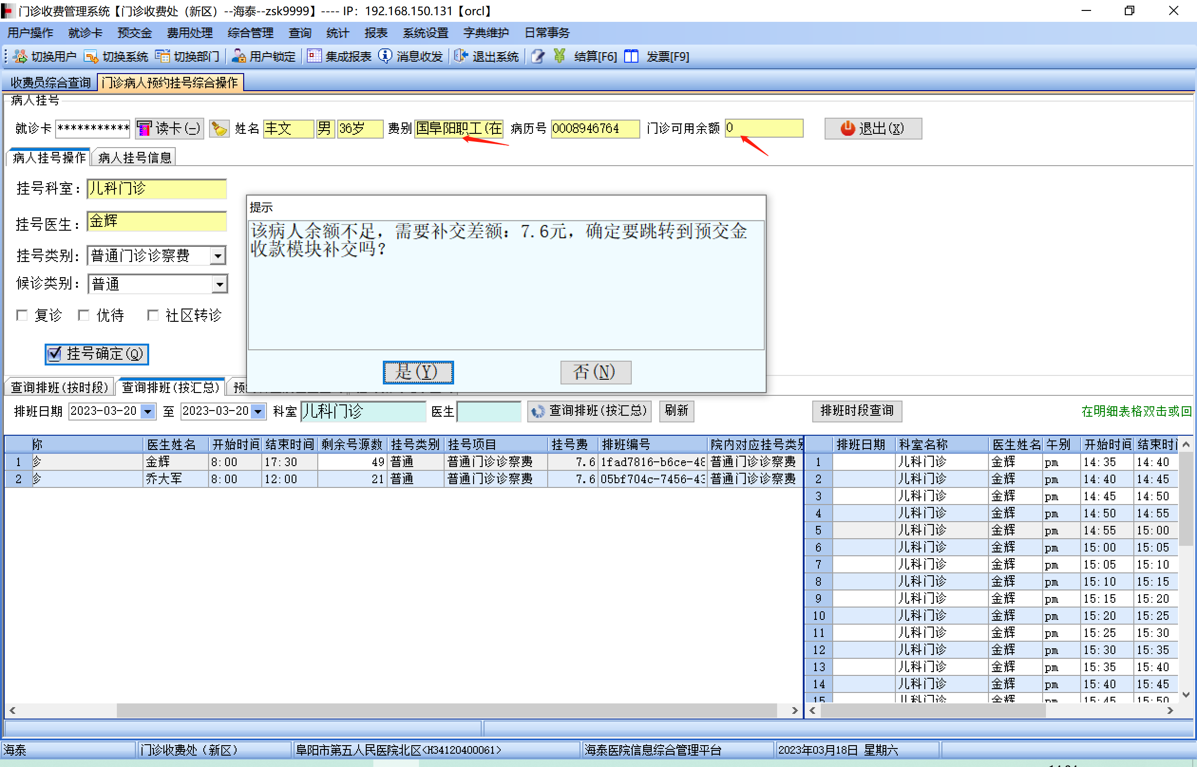Enable the 优待 checkbox

84,315
